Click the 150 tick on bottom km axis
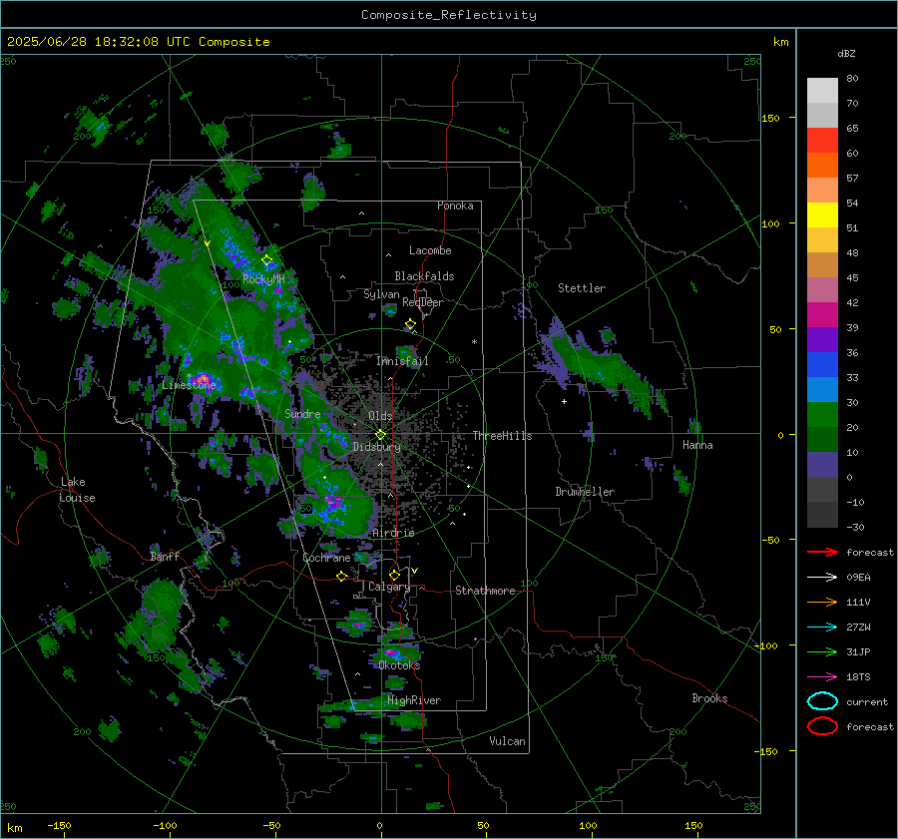Screen dimensions: 898x839 coord(693,825)
